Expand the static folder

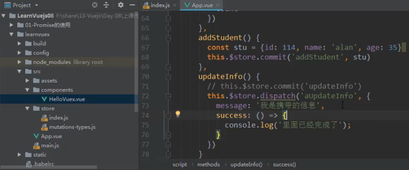(x=19, y=155)
